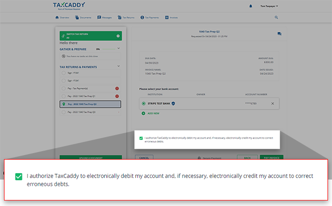This screenshot has height=206, width=332.
Task: Click red alert icon on Pay - Tax Payment(s)
Action: [117, 88]
